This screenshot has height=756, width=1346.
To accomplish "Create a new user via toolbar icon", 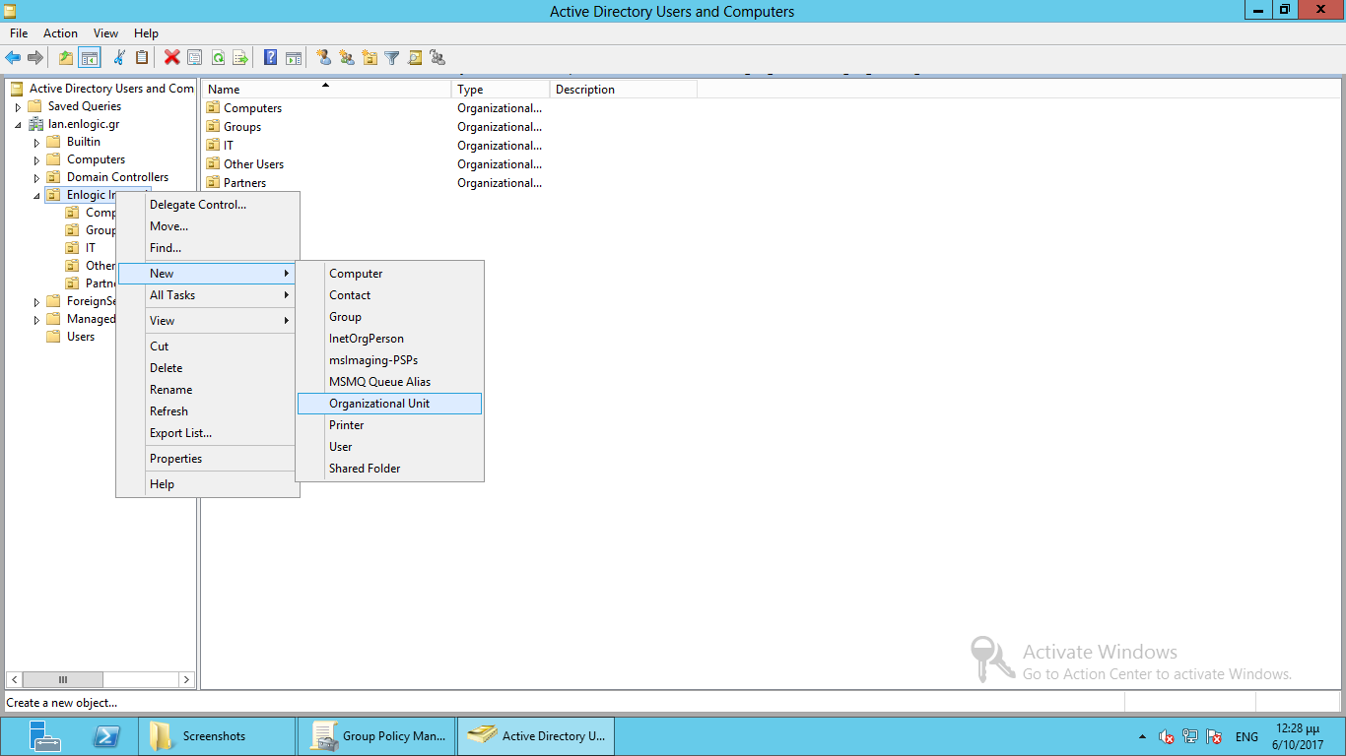I will (323, 58).
